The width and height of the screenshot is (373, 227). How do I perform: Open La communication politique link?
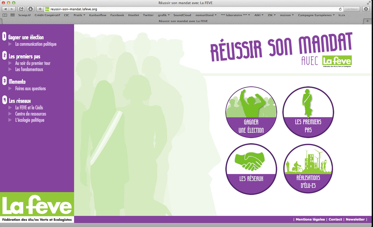click(x=36, y=44)
